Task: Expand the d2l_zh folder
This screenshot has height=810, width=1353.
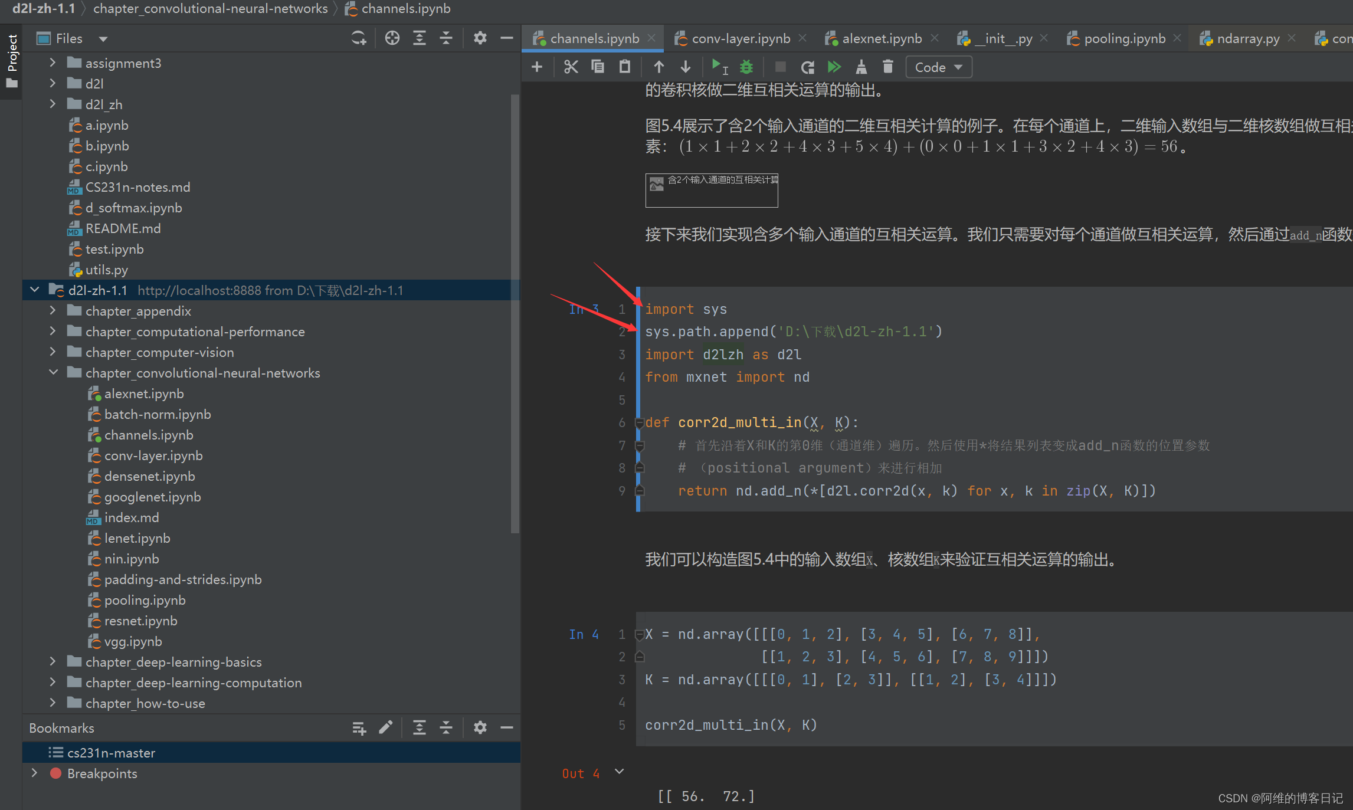Action: 53,104
